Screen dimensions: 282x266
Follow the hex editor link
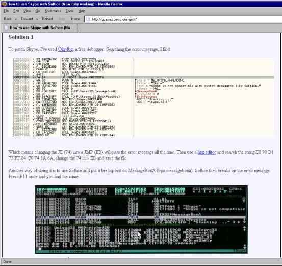pyautogui.click(x=207, y=152)
